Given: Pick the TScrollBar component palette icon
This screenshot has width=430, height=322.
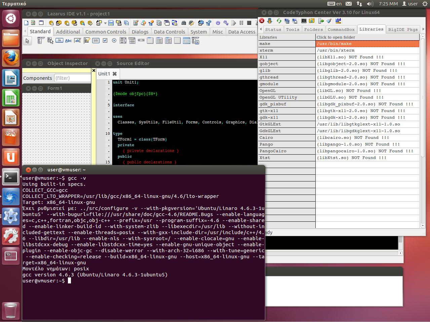Looking at the screenshot, I should tap(141, 40).
